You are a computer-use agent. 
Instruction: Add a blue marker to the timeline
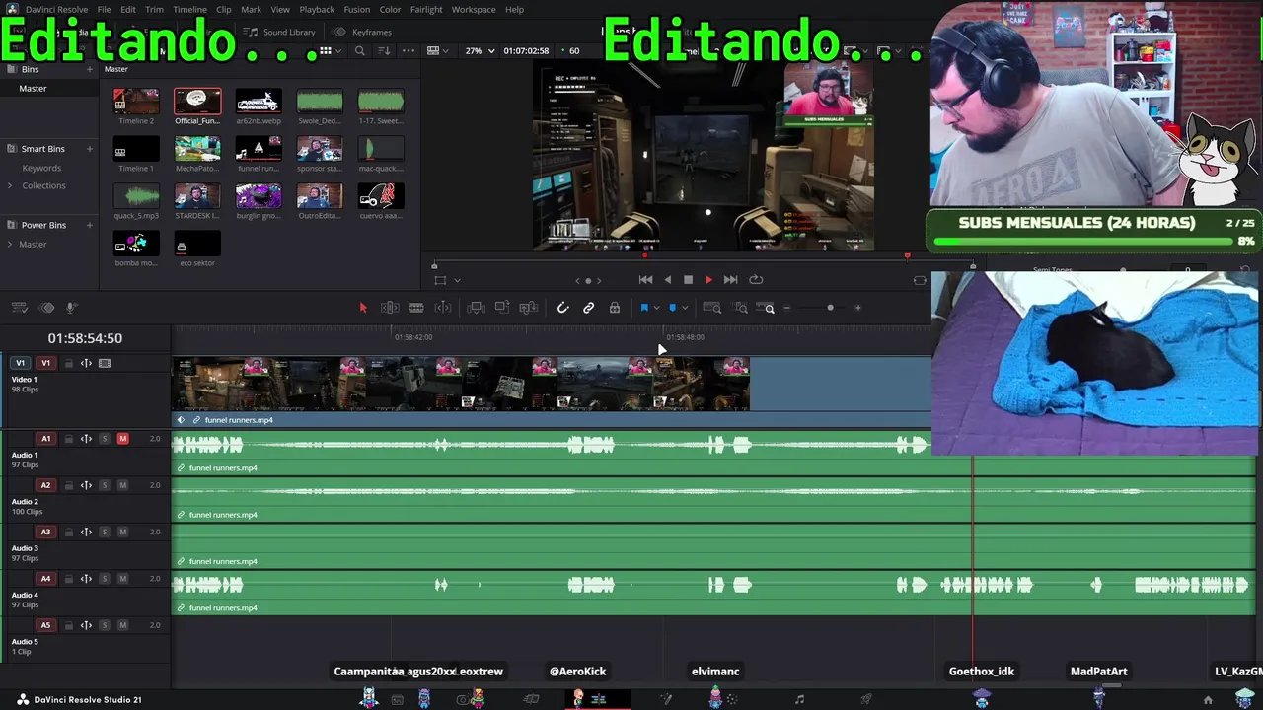tap(673, 308)
